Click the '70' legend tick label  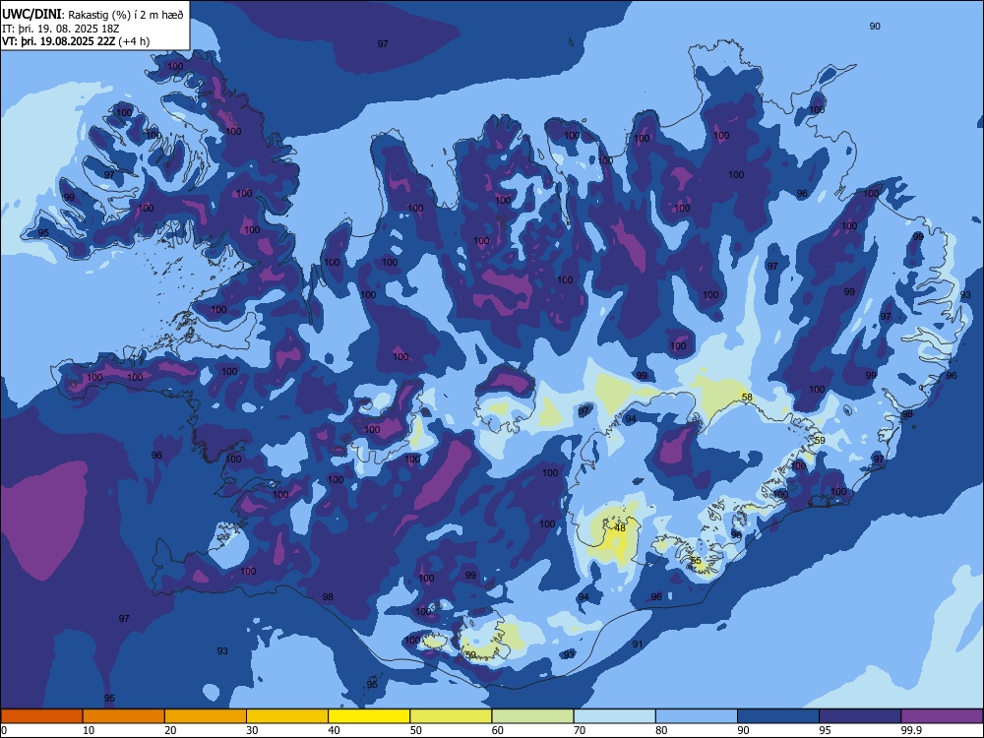click(x=580, y=730)
